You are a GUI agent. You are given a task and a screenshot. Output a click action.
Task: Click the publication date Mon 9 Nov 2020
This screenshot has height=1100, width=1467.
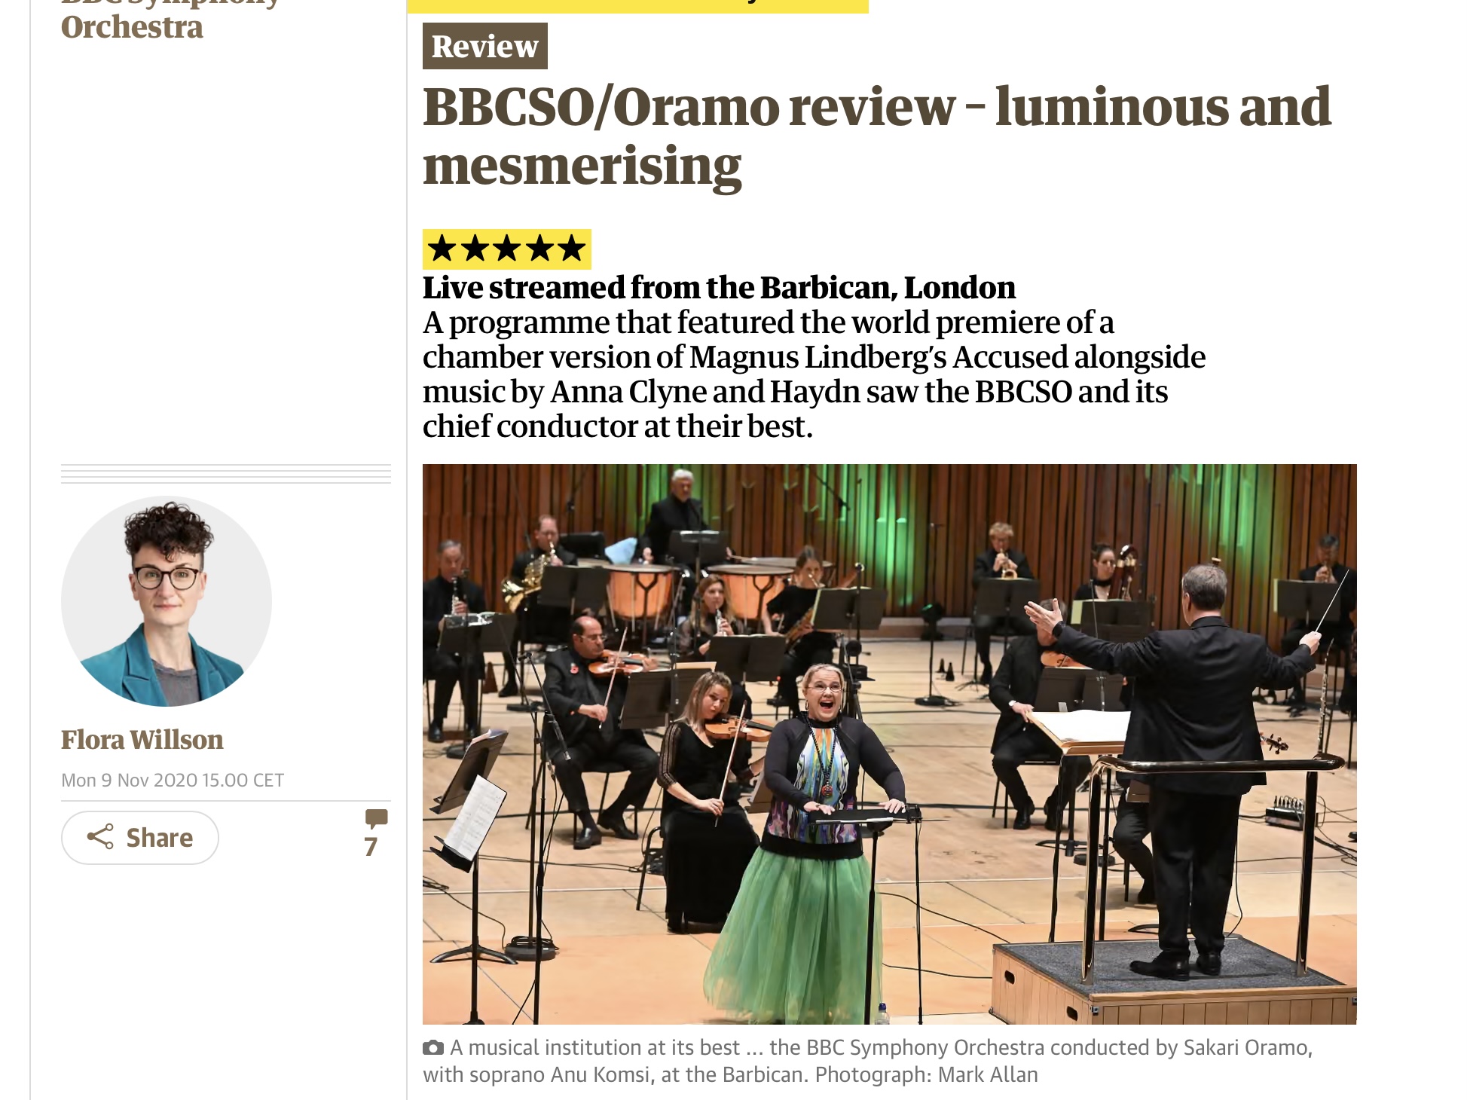tap(173, 781)
